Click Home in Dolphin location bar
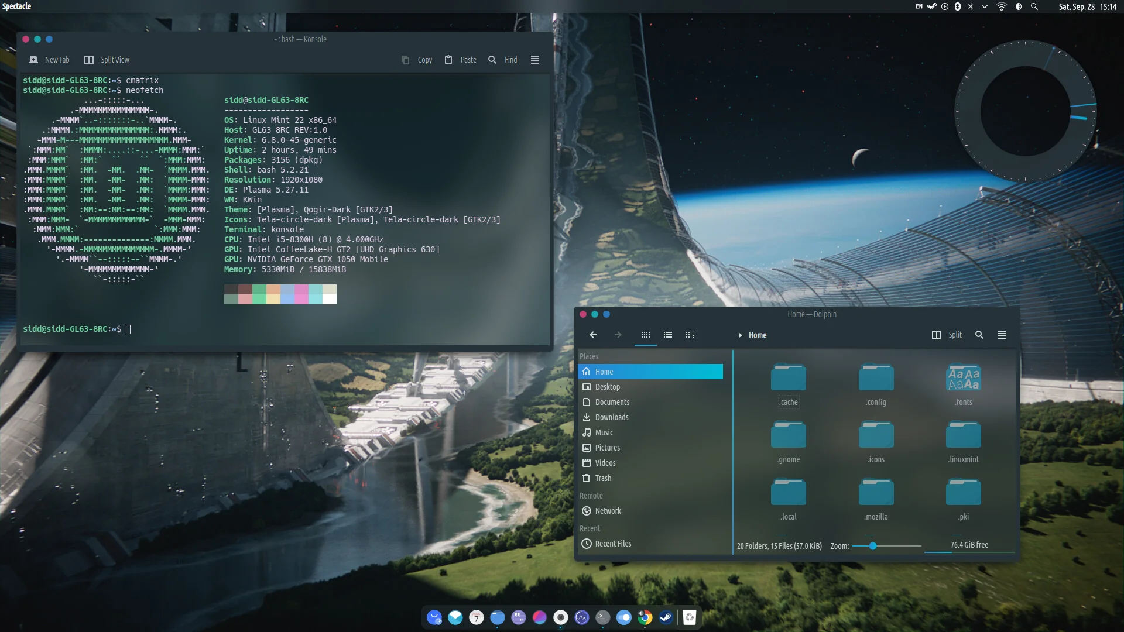The width and height of the screenshot is (1124, 632). tap(758, 335)
